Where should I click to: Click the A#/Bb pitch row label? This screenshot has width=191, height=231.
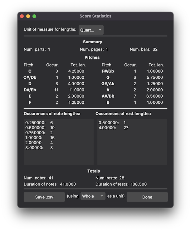pyautogui.click(x=108, y=96)
